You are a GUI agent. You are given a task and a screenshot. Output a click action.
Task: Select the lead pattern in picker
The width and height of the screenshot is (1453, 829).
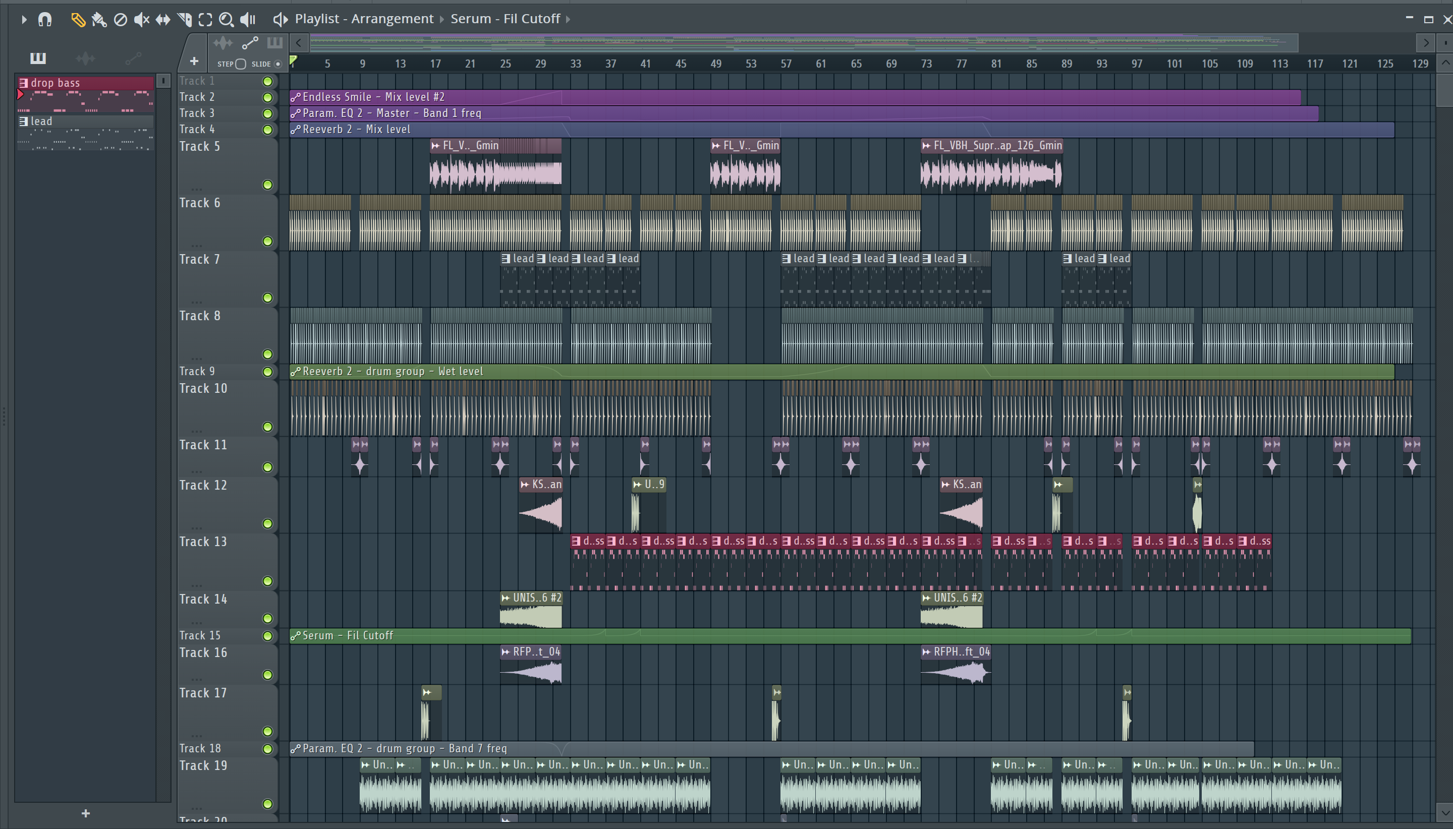click(x=85, y=133)
